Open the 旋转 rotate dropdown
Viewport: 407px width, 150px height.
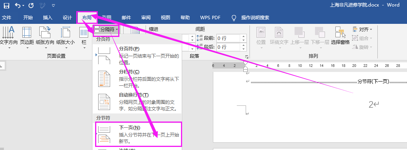pyautogui.click(x=362, y=47)
